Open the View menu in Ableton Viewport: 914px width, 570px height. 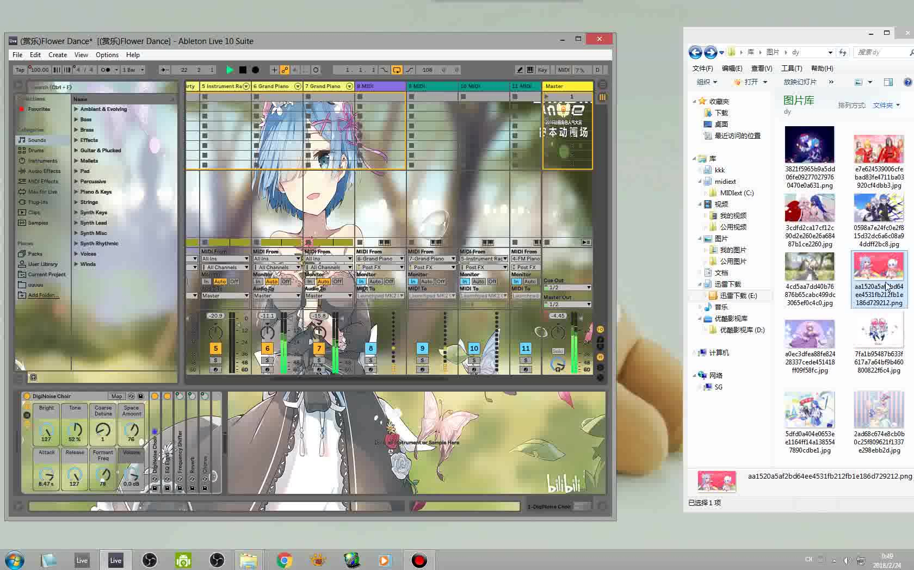(x=81, y=55)
